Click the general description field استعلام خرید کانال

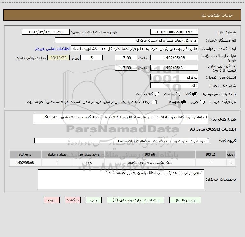(121, 119)
